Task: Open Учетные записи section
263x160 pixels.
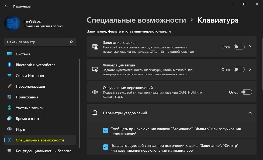Action: coord(40,108)
